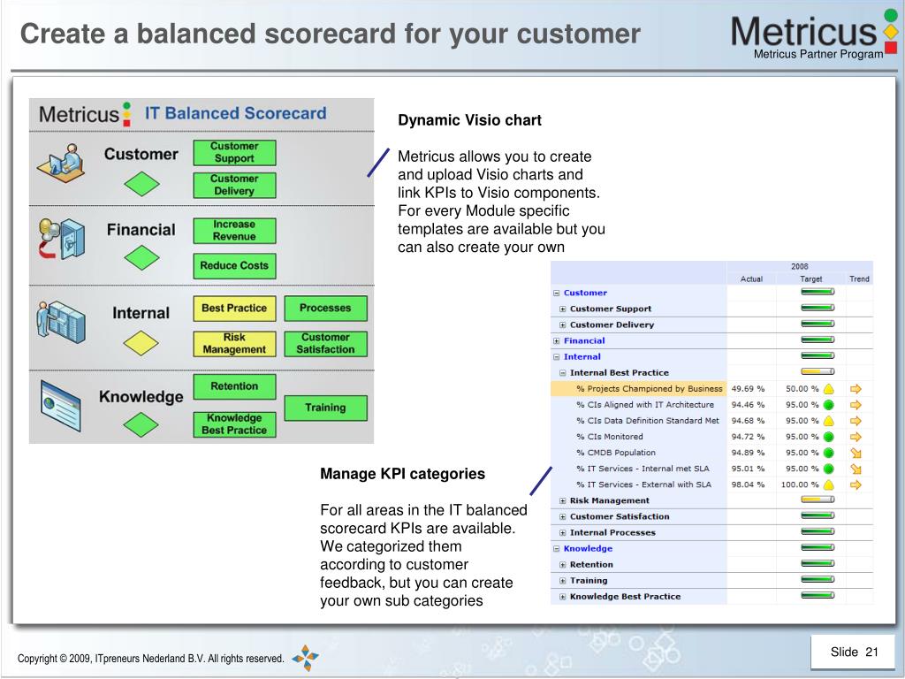Expand the Customer Support row
Image resolution: width=905 pixels, height=679 pixels.
click(x=563, y=309)
